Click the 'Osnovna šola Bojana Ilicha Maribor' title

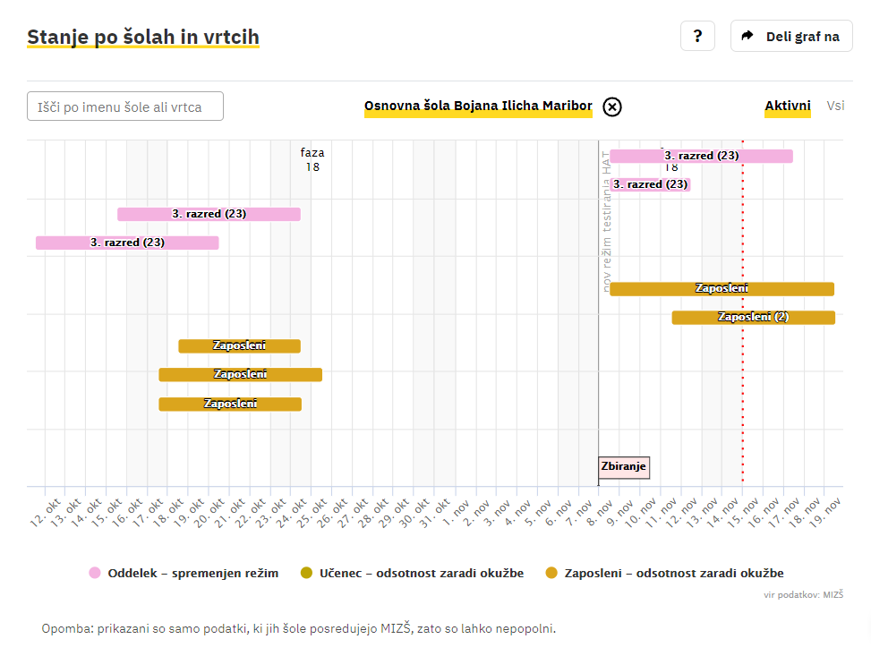(478, 106)
